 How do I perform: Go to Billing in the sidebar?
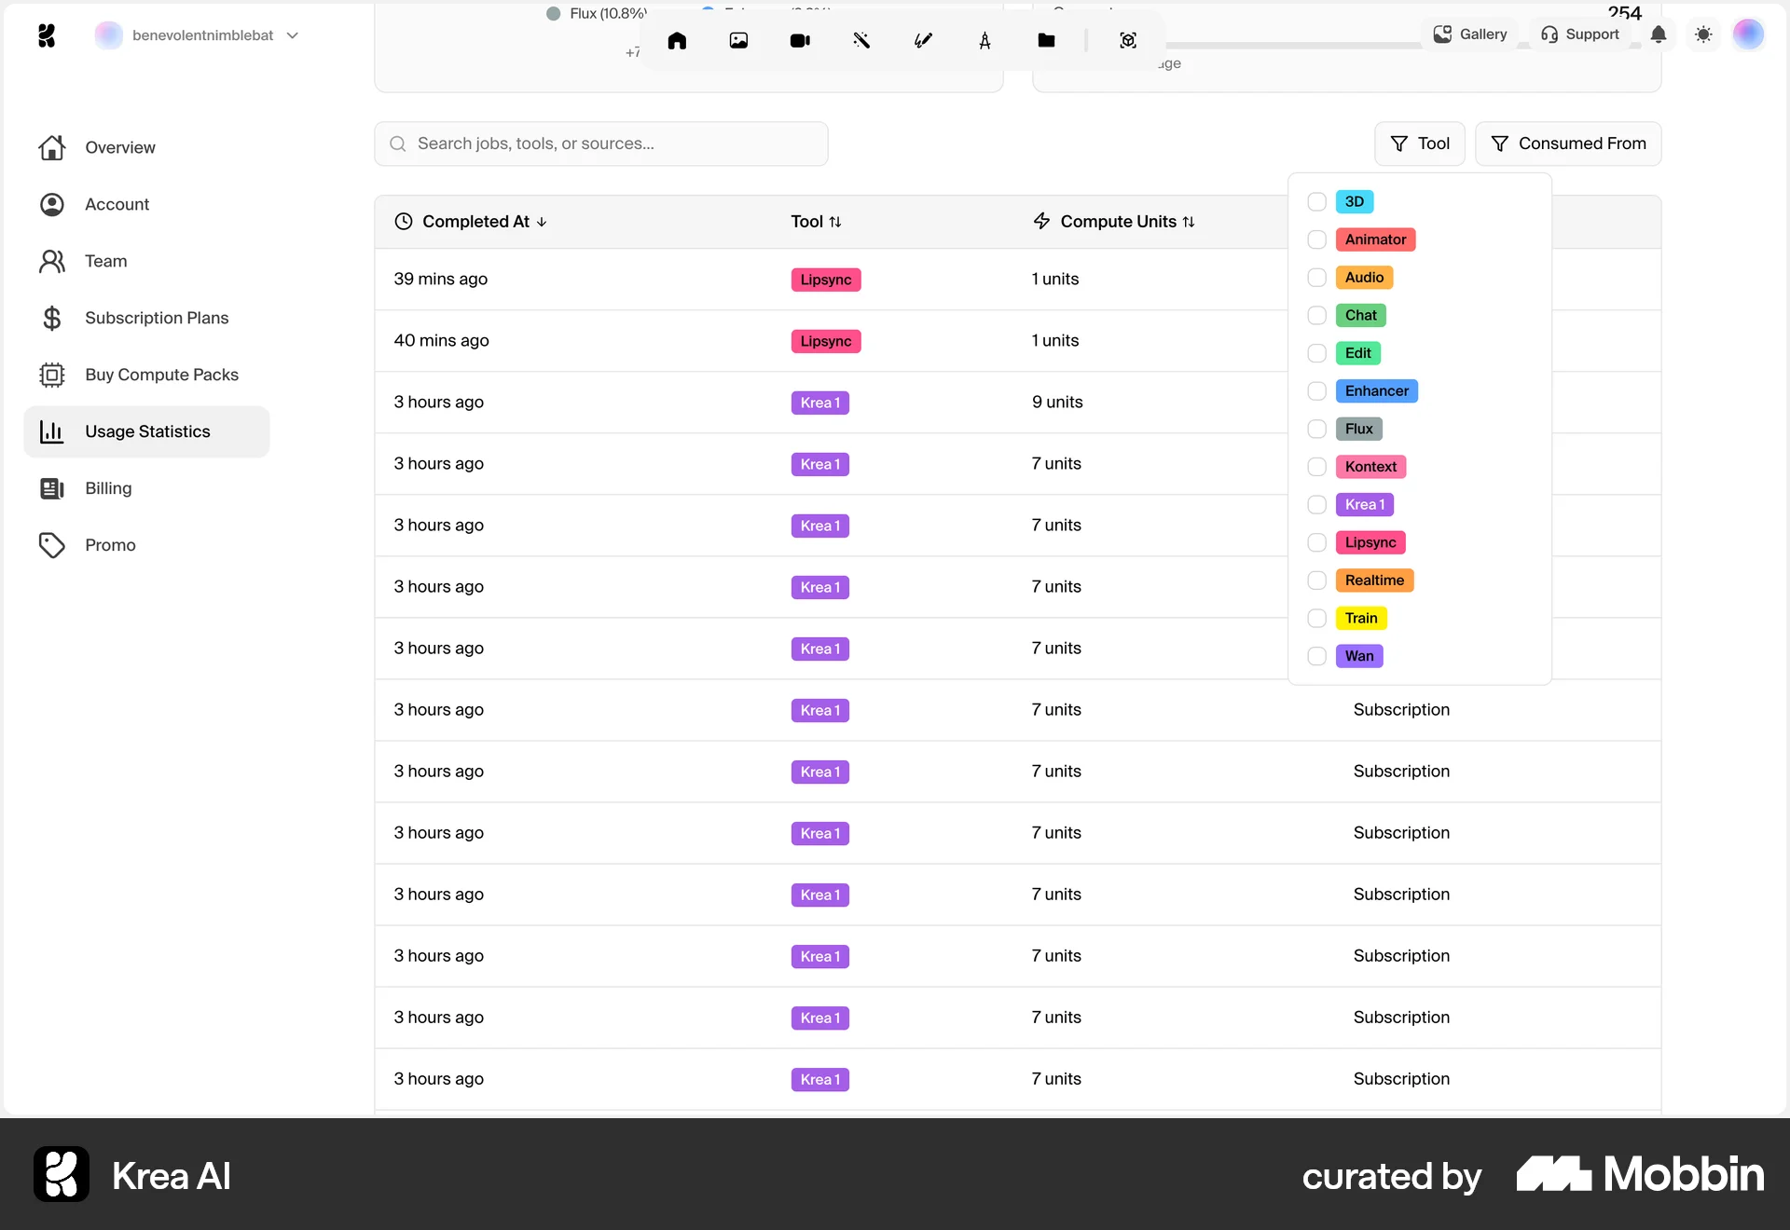[x=108, y=488]
